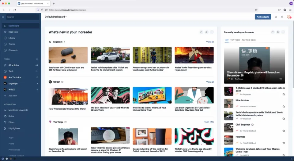Image resolution: width=294 pixels, height=161 pixels.
Task: Star the Tesla holiday update trending item
Action: pyautogui.click(x=284, y=119)
